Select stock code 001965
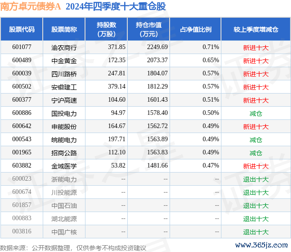 pos(22,152)
